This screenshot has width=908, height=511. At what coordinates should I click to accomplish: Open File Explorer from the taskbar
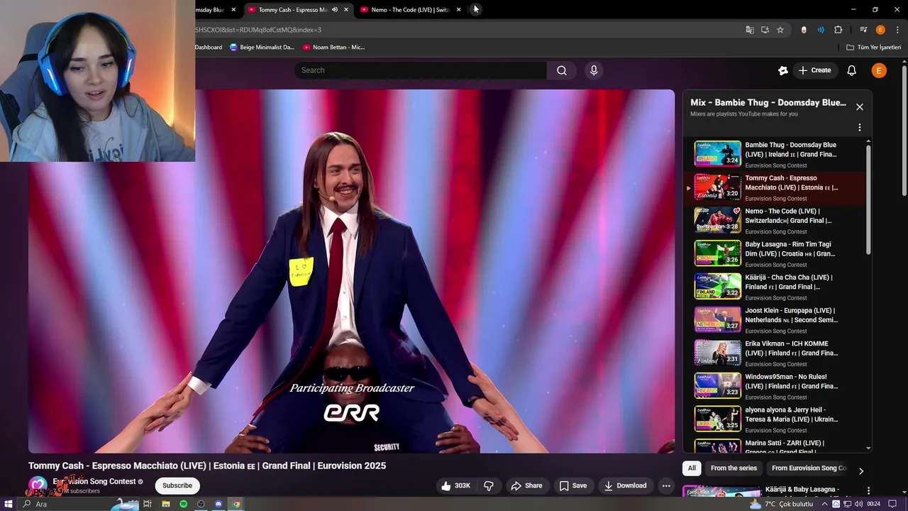point(165,504)
